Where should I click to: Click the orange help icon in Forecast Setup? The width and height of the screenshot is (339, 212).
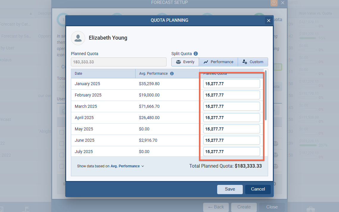click(274, 3)
